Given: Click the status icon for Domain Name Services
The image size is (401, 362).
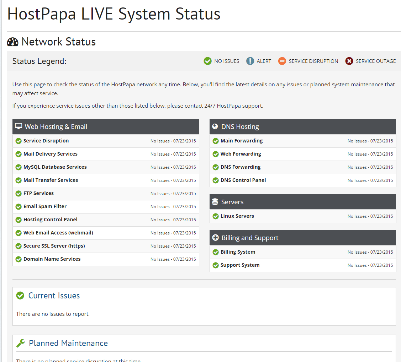Looking at the screenshot, I should point(19,259).
